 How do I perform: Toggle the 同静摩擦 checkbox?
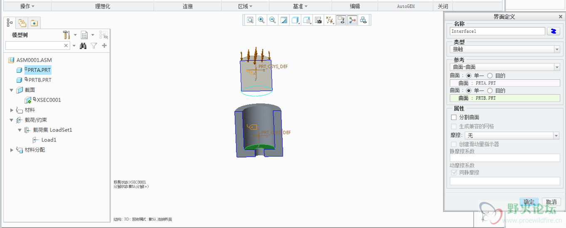[454, 172]
